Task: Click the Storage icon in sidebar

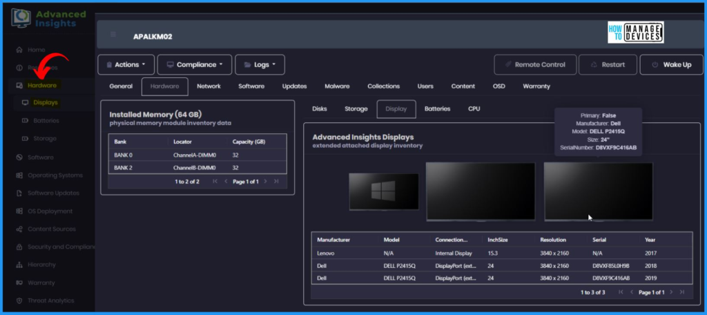Action: (25, 139)
